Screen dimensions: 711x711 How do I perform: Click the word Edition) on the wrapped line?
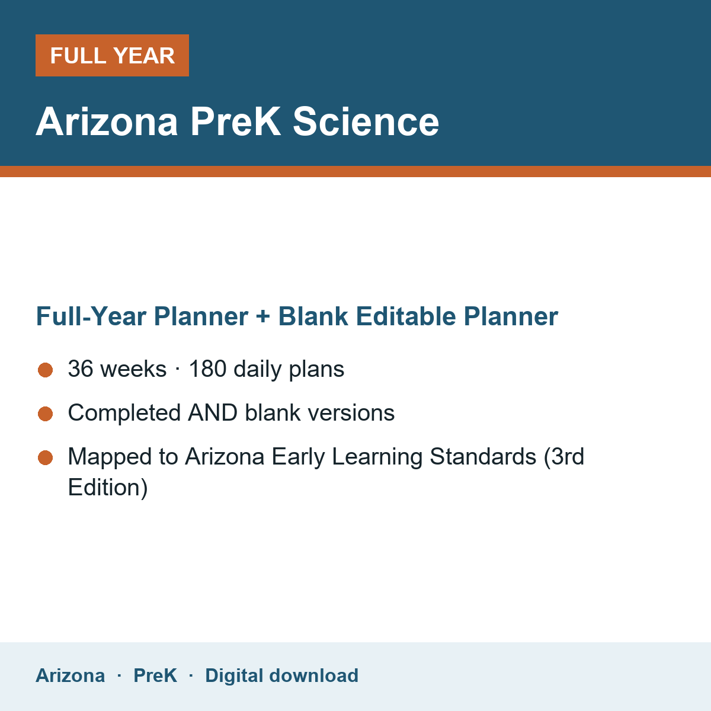click(x=108, y=488)
